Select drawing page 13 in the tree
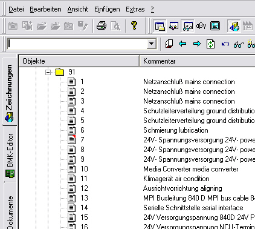255x229 pixels. click(84, 198)
